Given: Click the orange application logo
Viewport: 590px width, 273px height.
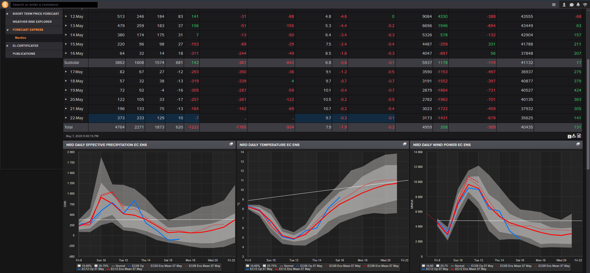Looking at the screenshot, I should tap(5, 5).
